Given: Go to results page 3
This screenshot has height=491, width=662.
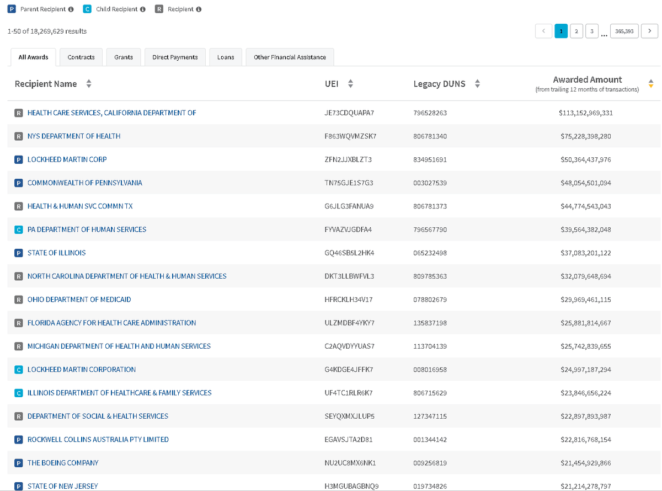Looking at the screenshot, I should [592, 31].
